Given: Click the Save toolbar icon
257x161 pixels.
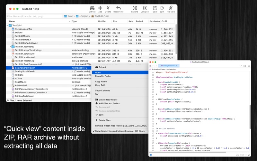Looking at the screenshot, I should (155, 8).
